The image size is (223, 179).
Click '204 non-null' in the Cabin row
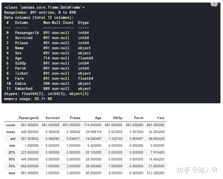pyautogui.click(x=56, y=84)
